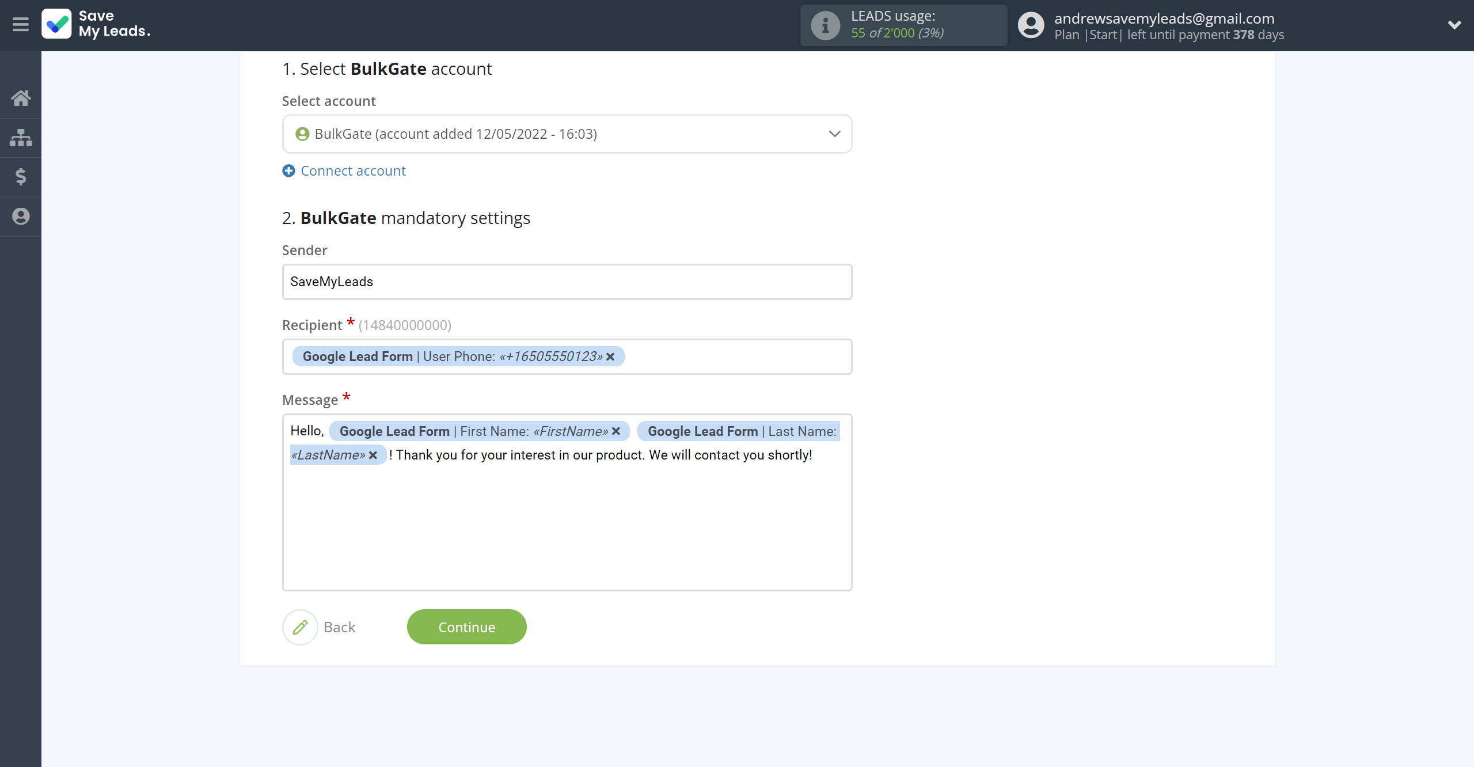The width and height of the screenshot is (1474, 767).
Task: Click the SaveMyLeads logo
Action: tap(96, 24)
